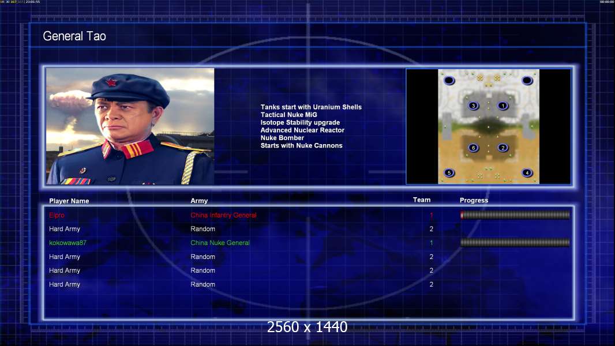
Task: Click the empty top-right minimap start slot
Action: [527, 80]
